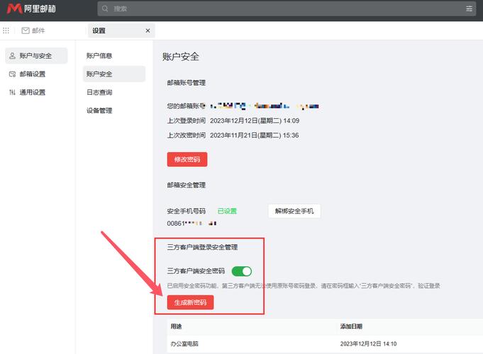Focus the top search input field
This screenshot has height=354, width=483.
pos(287,8)
